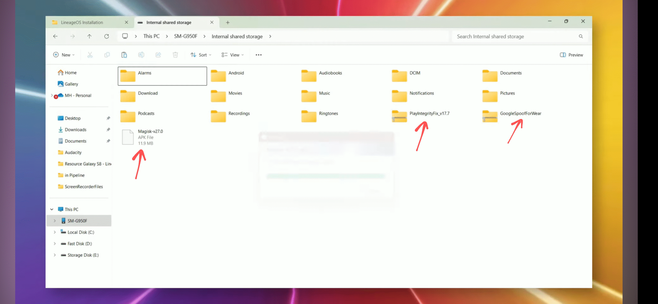Click SM-G950F in the breadcrumb path

[186, 36]
